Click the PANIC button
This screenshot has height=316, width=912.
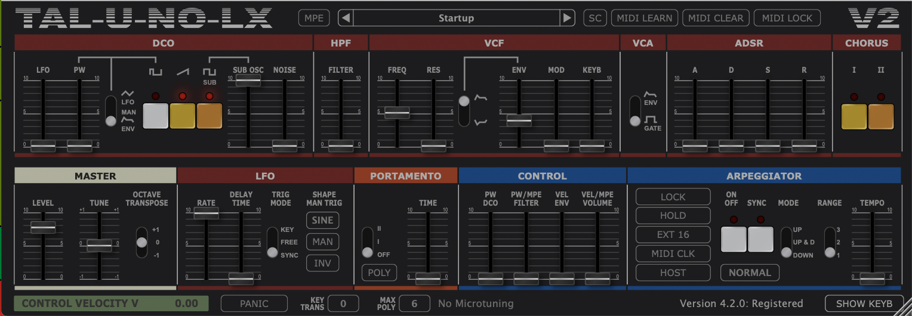pos(254,303)
